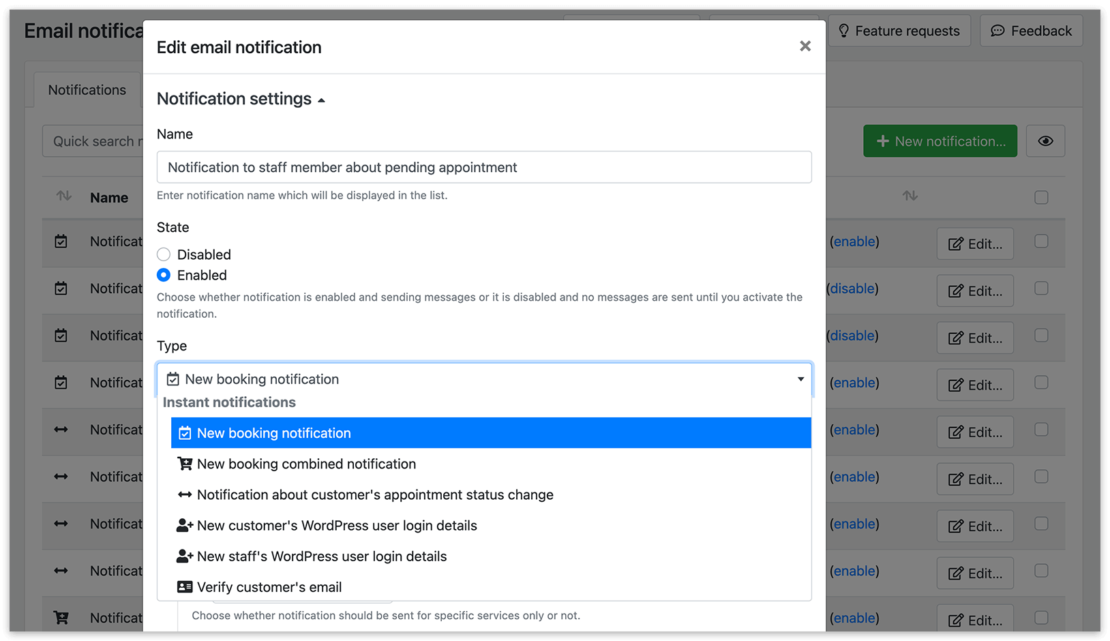Image resolution: width=1110 pixels, height=641 pixels.
Task: Click calendar-check icon in third table row
Action: pyautogui.click(x=61, y=336)
